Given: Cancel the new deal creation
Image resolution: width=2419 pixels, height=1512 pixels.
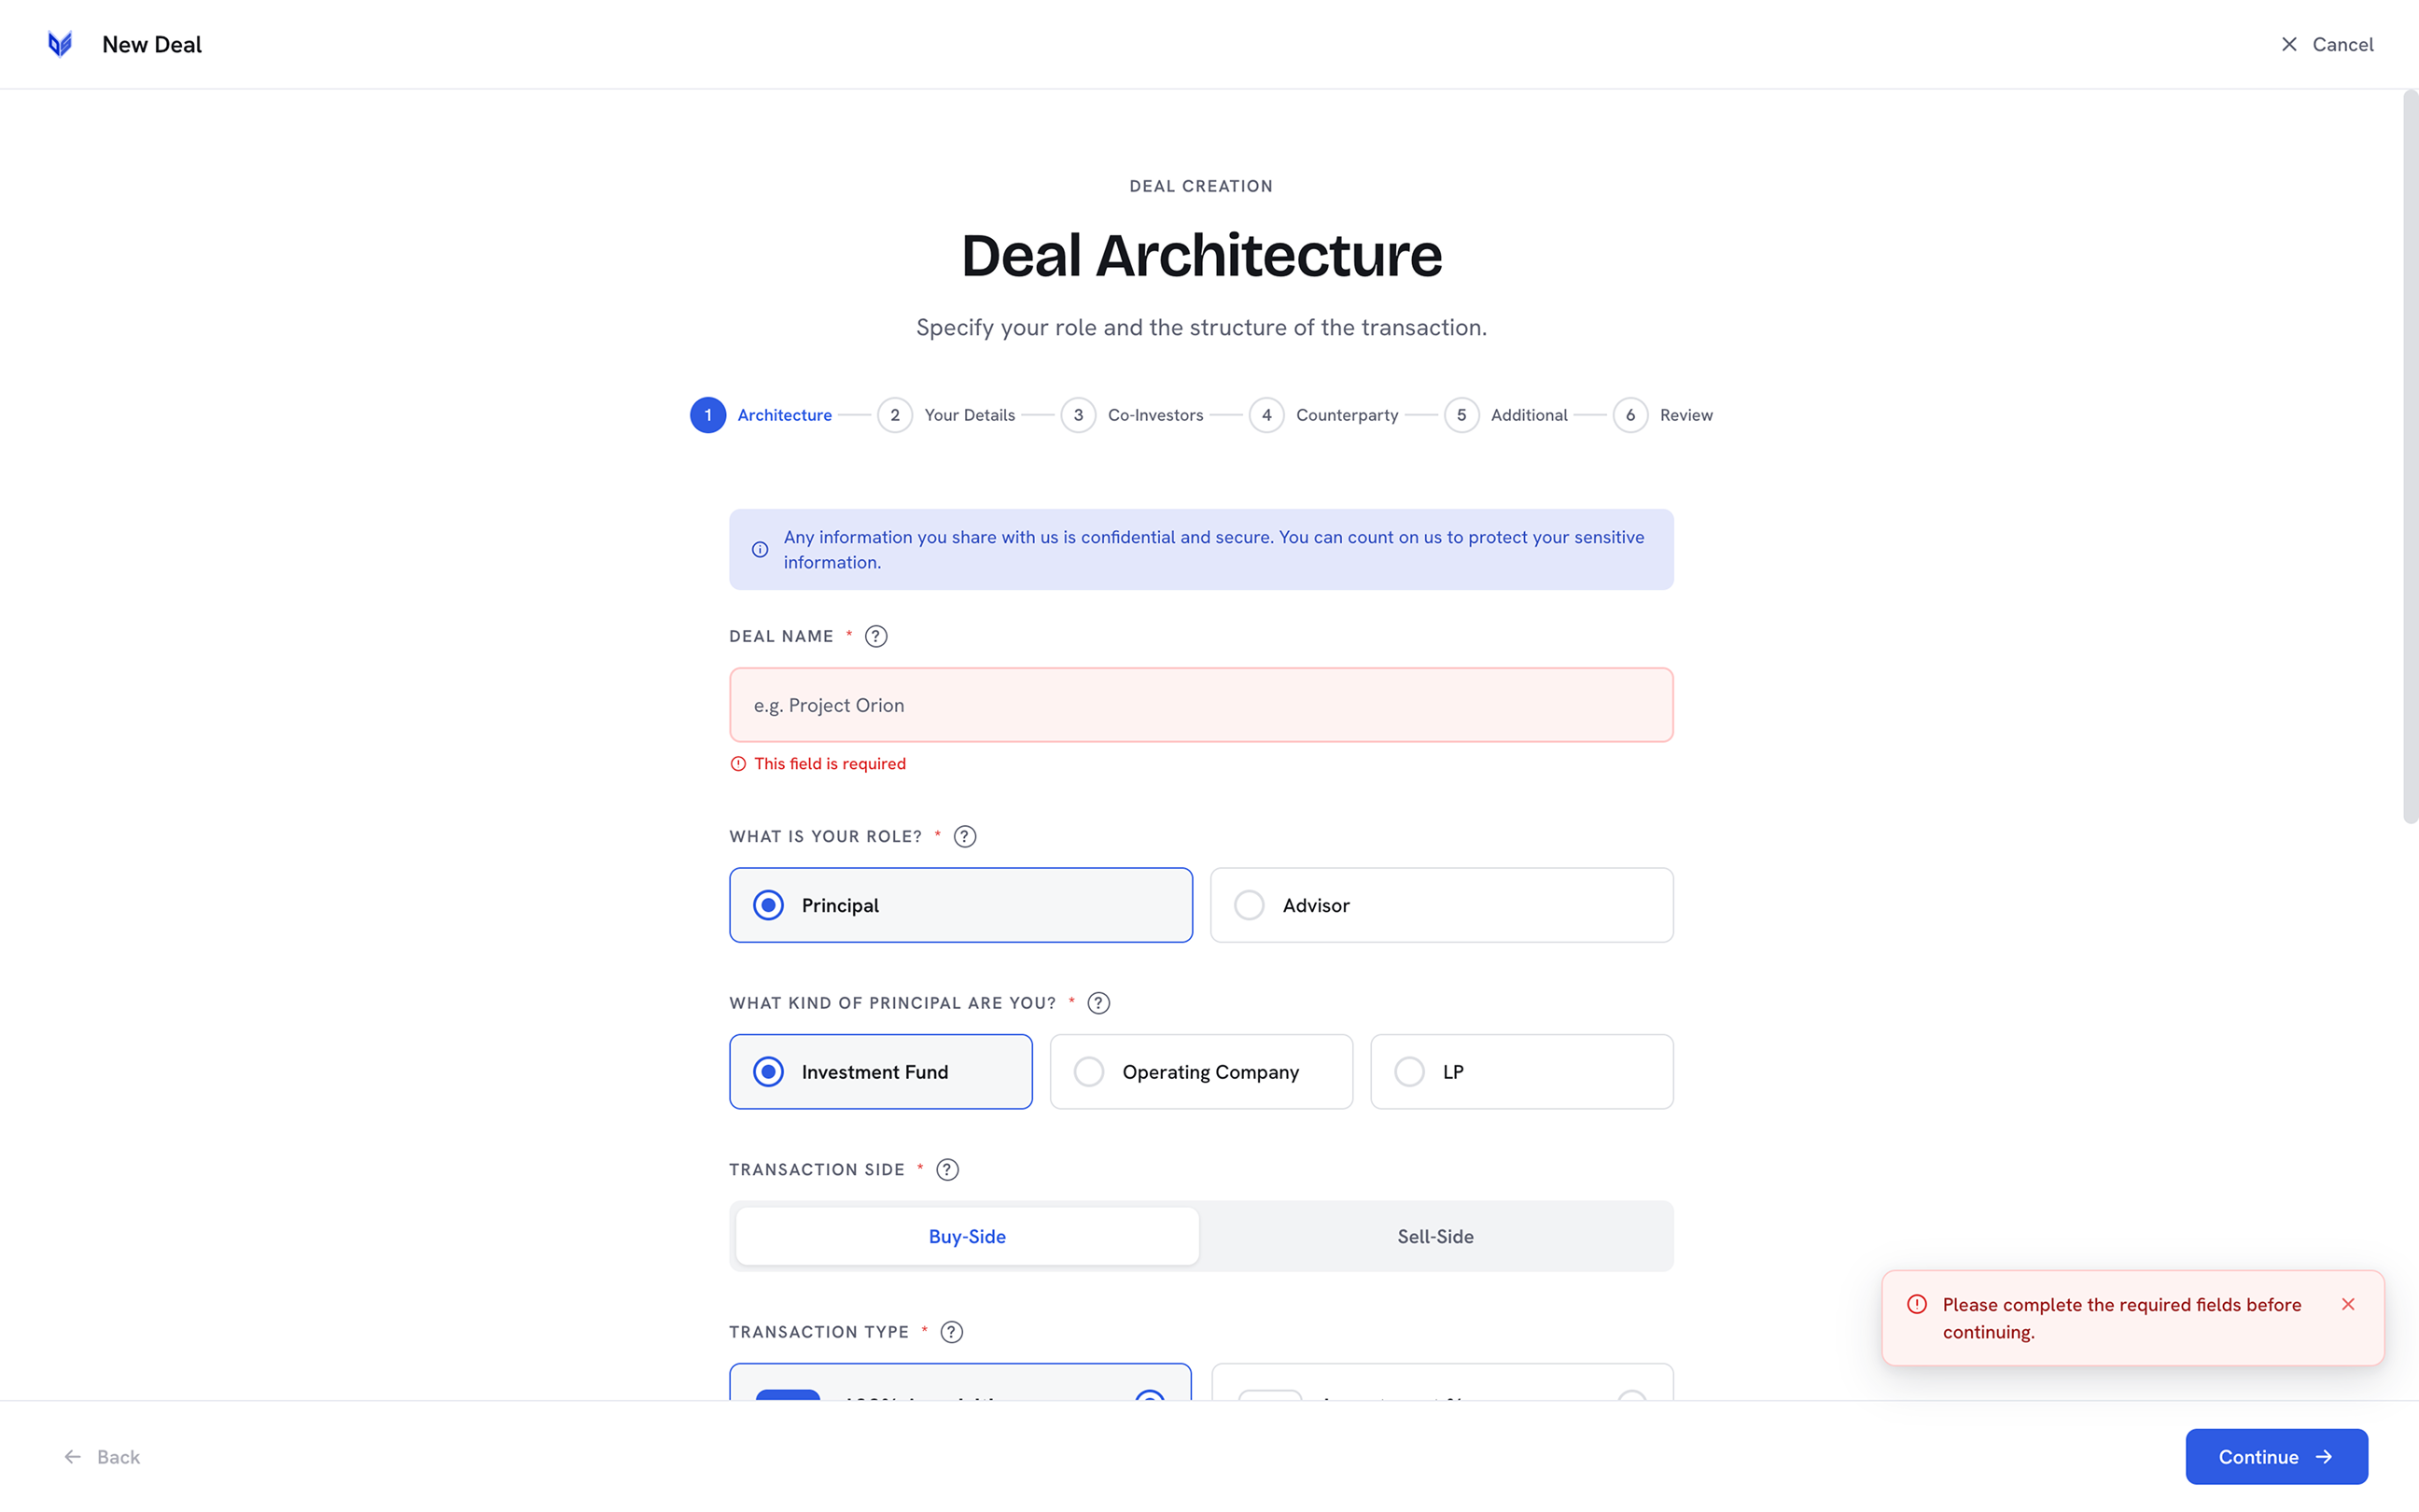Looking at the screenshot, I should [2326, 44].
